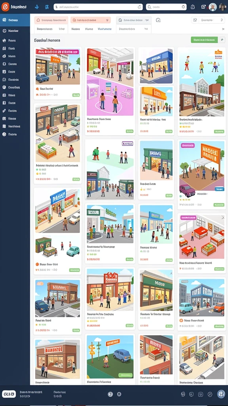This screenshot has height=406, width=228.
Task: Click the refresh icon inside the address bar
Action: pyautogui.click(x=140, y=7)
